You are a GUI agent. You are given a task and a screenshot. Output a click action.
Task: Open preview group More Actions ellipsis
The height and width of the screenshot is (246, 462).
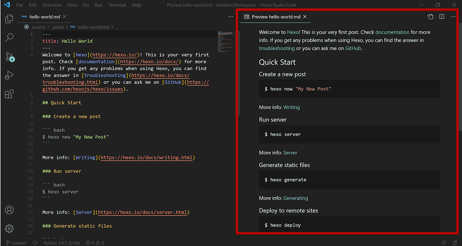tap(453, 17)
